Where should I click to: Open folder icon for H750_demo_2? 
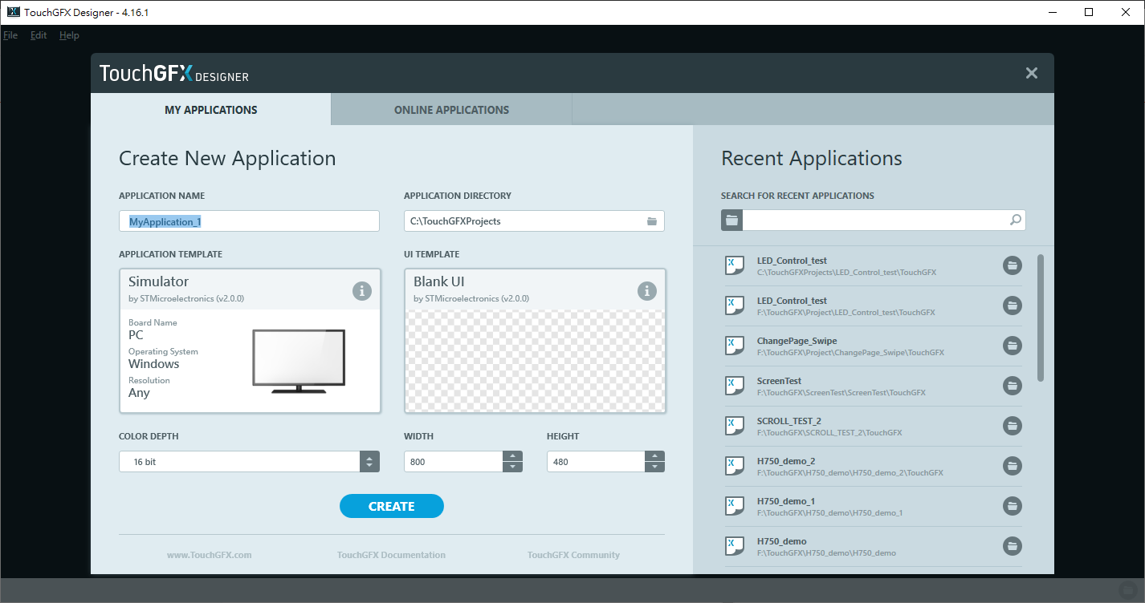point(1012,466)
